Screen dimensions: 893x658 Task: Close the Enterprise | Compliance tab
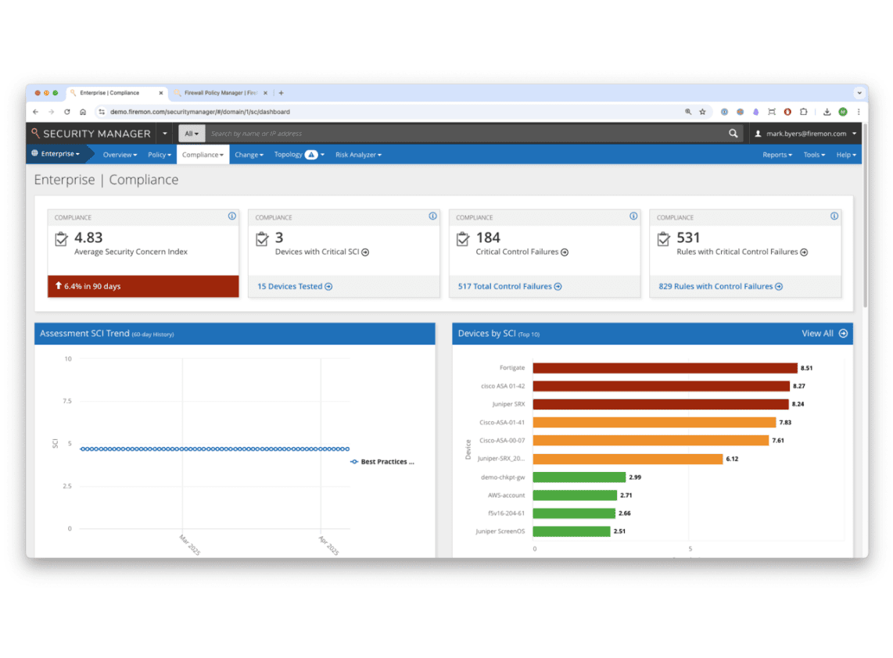160,93
